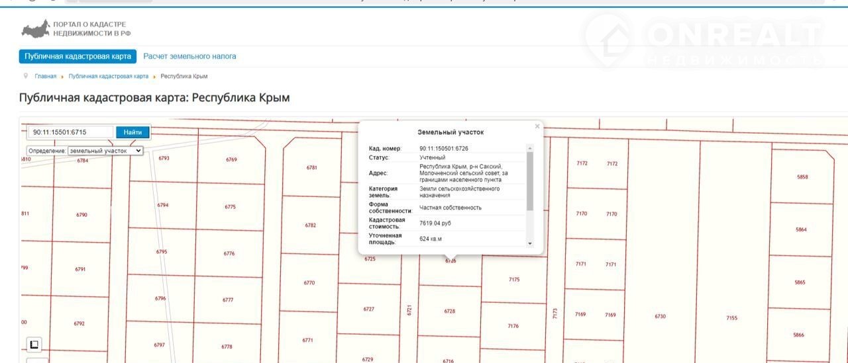Click parcel 6782 on the map

click(310, 225)
